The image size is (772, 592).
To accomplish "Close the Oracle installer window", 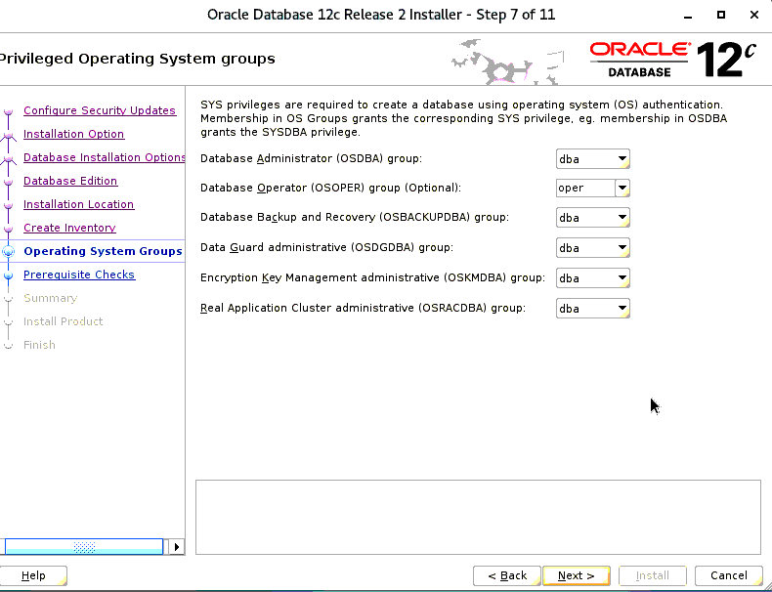I will [x=754, y=14].
